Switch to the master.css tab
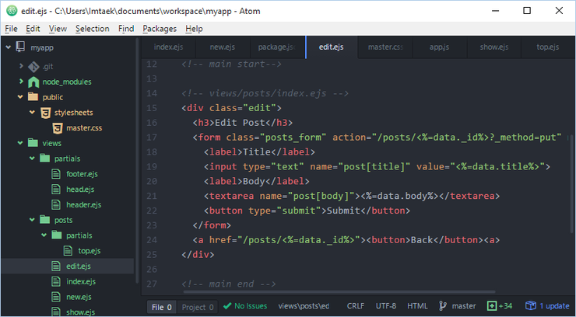Viewport: 576px width, 317px height. tap(385, 47)
